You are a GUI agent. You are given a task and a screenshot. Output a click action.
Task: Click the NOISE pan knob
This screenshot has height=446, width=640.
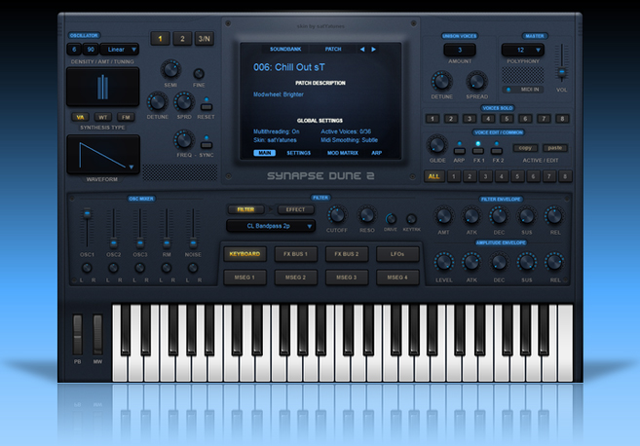pyautogui.click(x=193, y=268)
